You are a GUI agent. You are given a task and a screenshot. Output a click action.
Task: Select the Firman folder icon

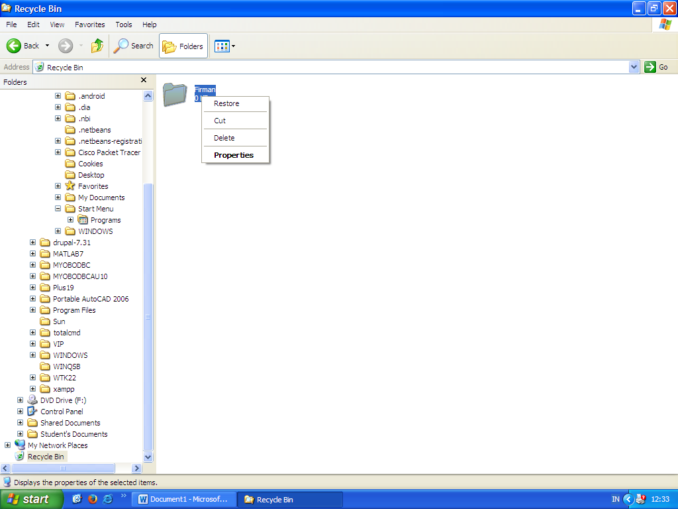[x=175, y=95]
